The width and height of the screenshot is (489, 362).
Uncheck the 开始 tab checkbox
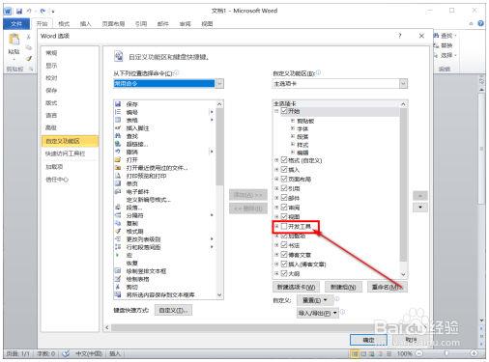point(284,111)
